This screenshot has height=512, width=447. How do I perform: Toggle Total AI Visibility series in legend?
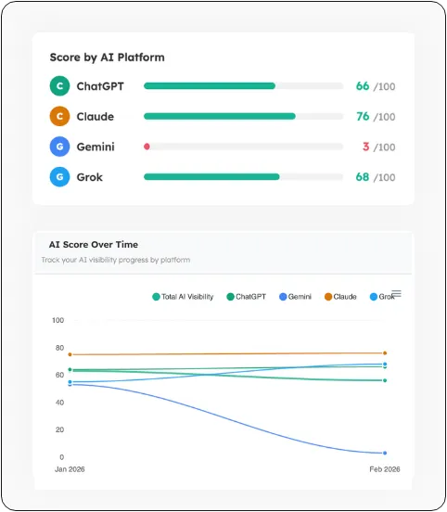183,297
